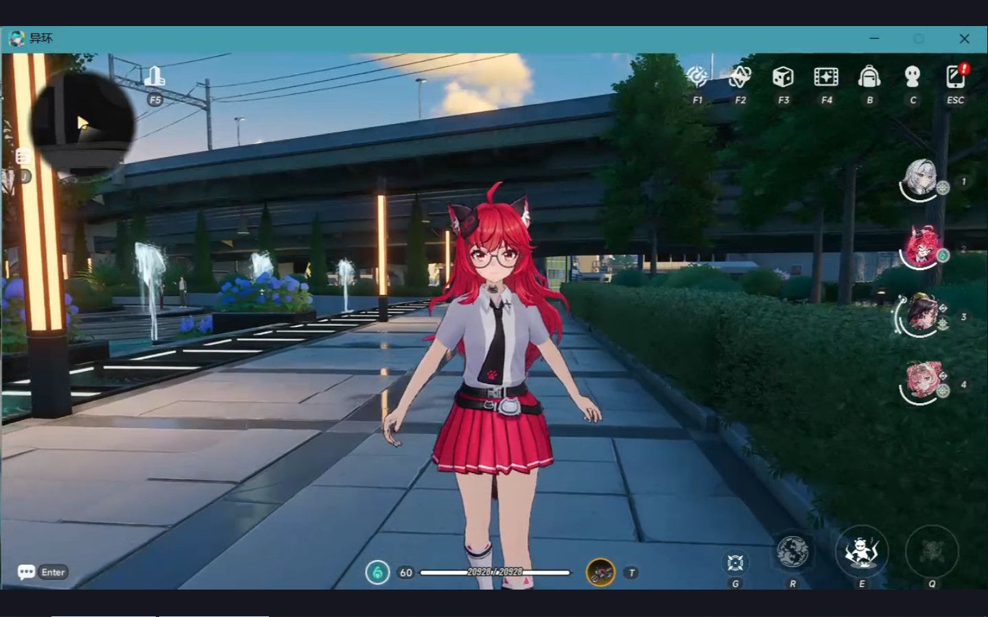Activate the G lifebuoy ability icon

[x=736, y=563]
